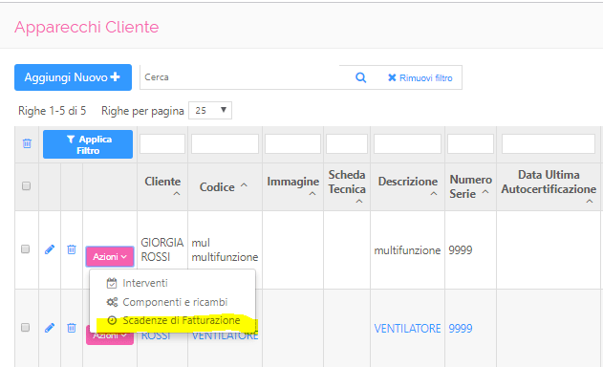Edit the VENTILATORE row pencil icon
Screen dimensions: 603x367
50,328
